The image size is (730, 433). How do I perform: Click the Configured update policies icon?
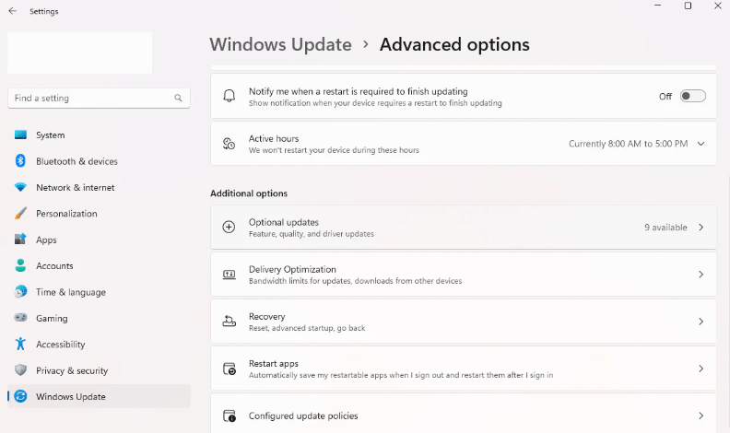tap(230, 415)
